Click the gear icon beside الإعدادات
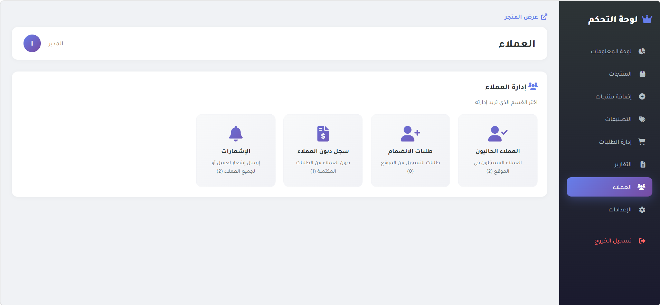This screenshot has height=305, width=660. point(642,210)
